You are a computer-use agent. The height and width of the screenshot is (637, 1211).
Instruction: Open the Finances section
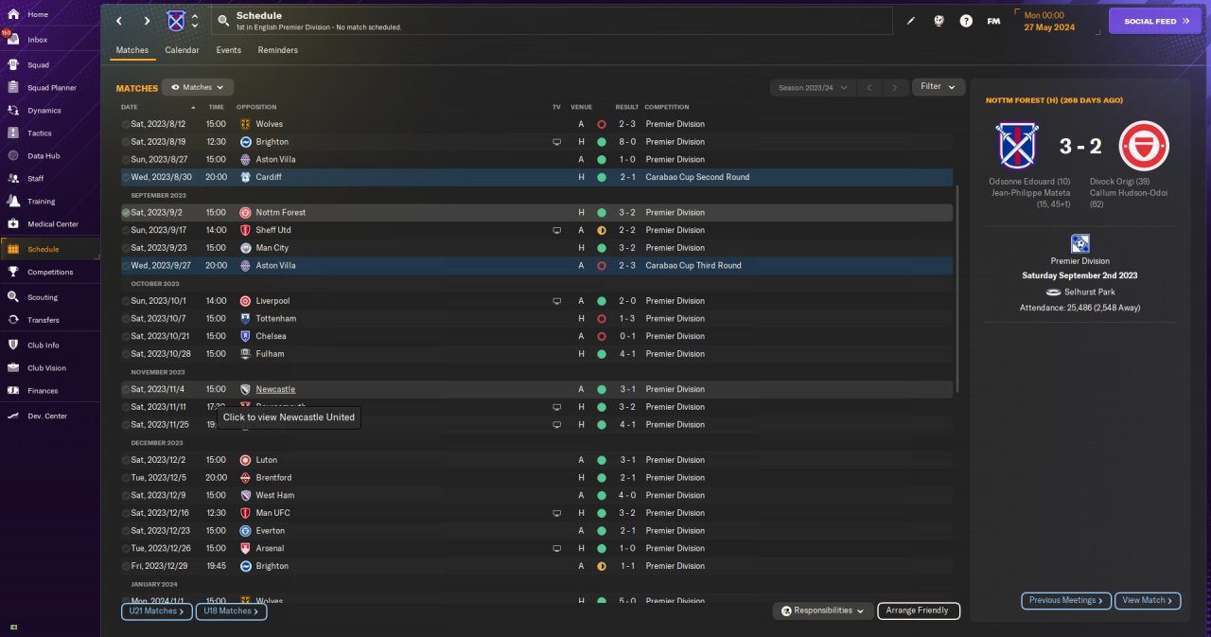point(43,391)
